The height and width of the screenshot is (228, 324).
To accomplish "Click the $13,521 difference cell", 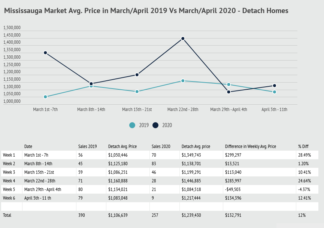I will tap(232, 164).
